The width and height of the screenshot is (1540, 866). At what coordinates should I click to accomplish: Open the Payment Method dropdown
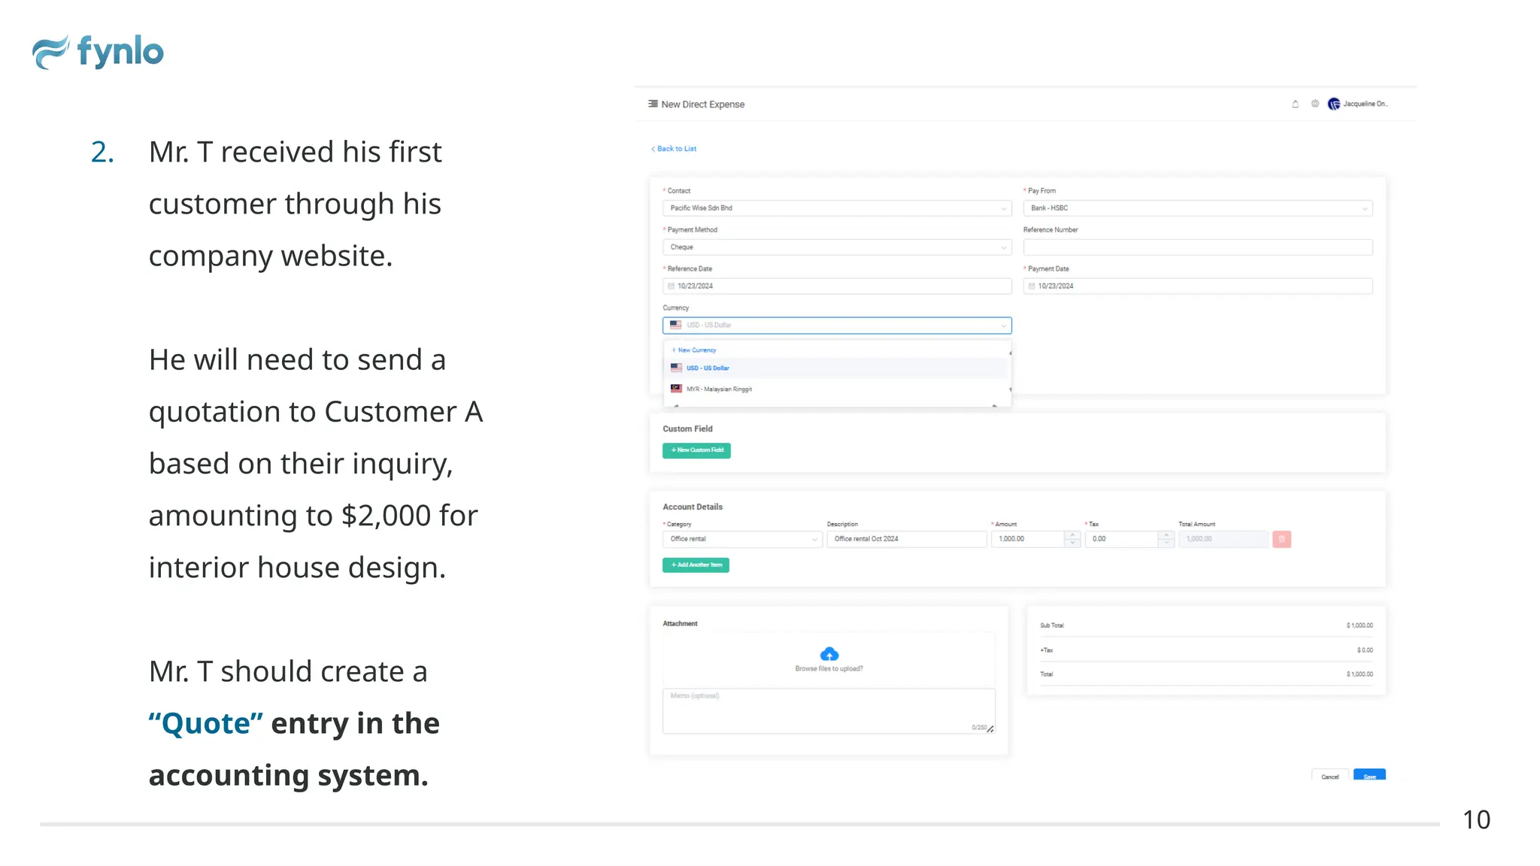point(836,247)
